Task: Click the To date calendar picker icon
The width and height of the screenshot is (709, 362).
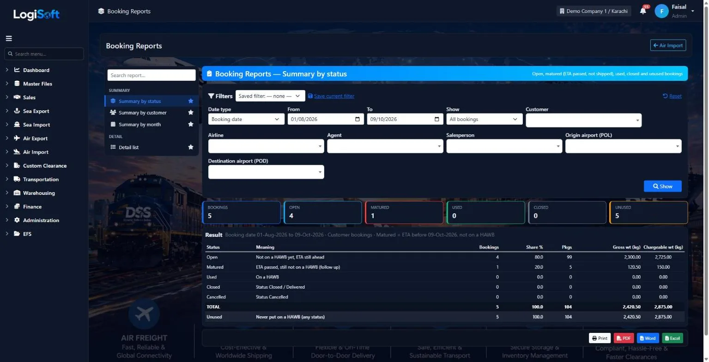Action: pos(437,119)
